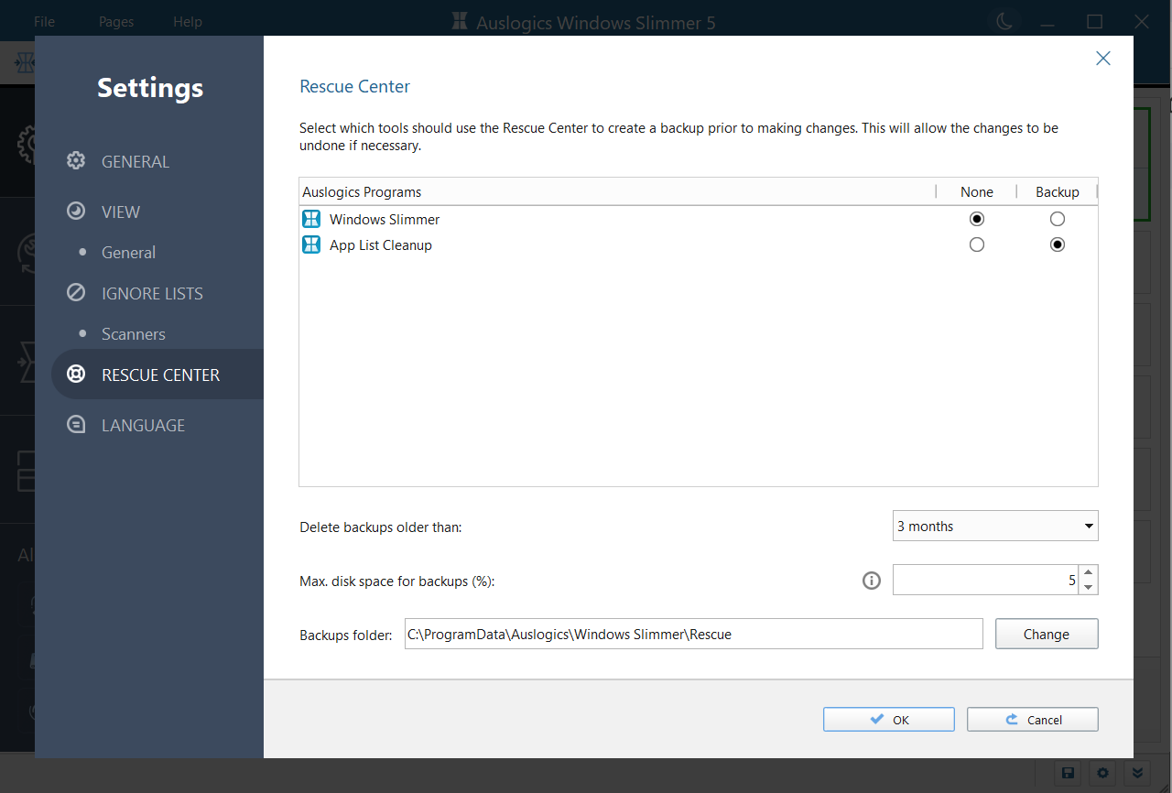Click the Backups folder path field
Screen dimensions: 1172x793
pos(693,634)
